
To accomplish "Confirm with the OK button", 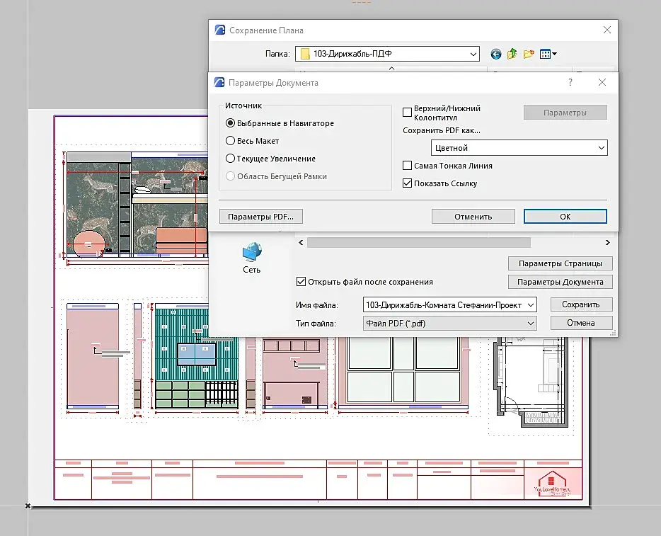I will 565,217.
